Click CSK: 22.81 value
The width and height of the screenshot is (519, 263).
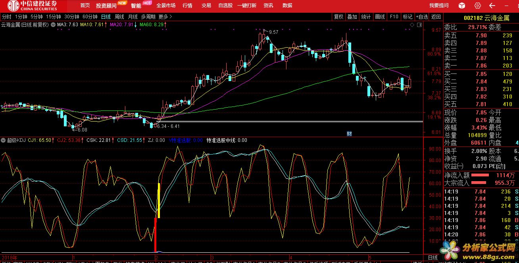point(98,140)
